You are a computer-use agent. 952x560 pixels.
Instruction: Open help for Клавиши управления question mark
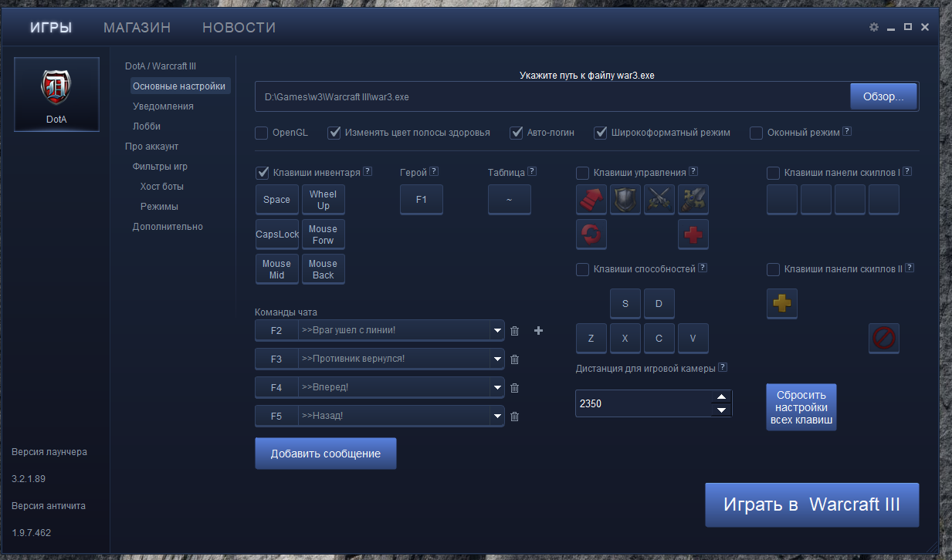(x=693, y=171)
